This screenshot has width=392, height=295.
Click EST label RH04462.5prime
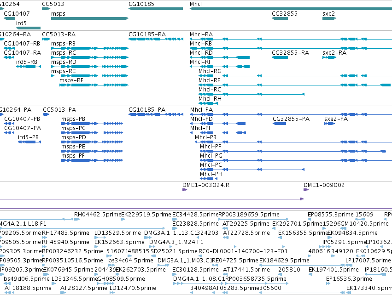tap(98, 215)
